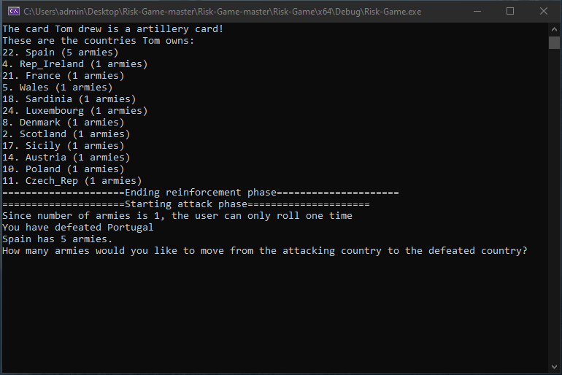Click the "22. Spain (5 armies)" line
Viewport: 562px width, 375px height.
[61, 53]
